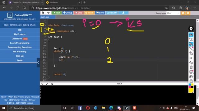The height and width of the screenshot is (111, 199).
Task: Open the FAQ footer link
Action: coord(10,97)
